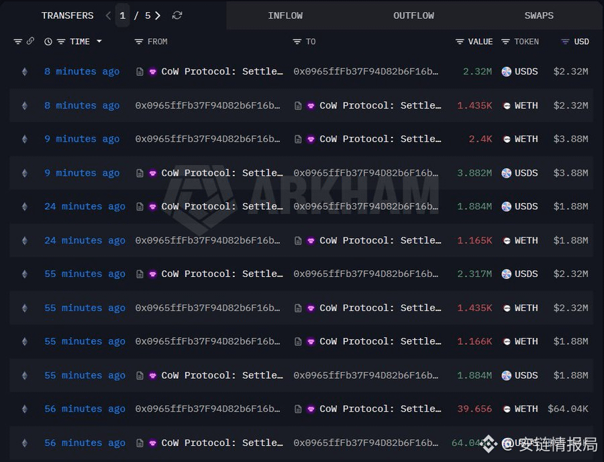Image resolution: width=604 pixels, height=462 pixels.
Task: Open '24 minutes ago' link in 1.884M USDS row
Action: 85,207
